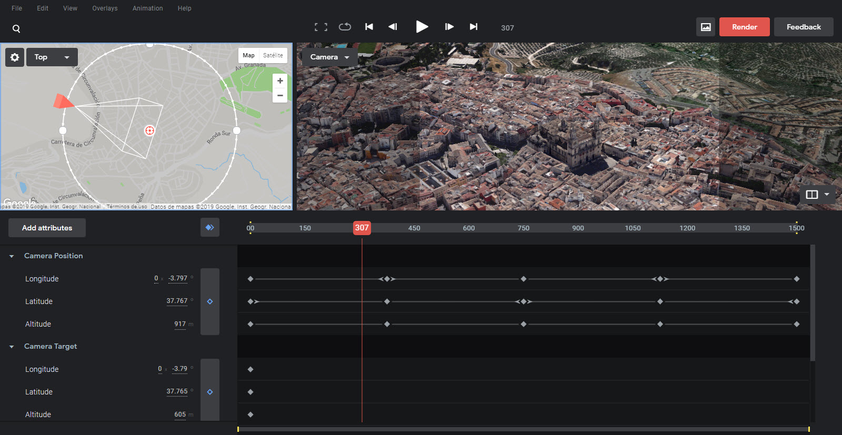The width and height of the screenshot is (842, 435).
Task: Toggle loop playback
Action: coord(345,27)
